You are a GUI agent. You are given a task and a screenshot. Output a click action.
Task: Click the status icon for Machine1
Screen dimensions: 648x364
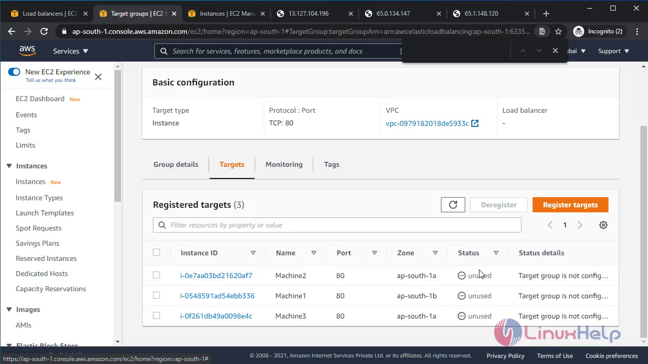(462, 296)
